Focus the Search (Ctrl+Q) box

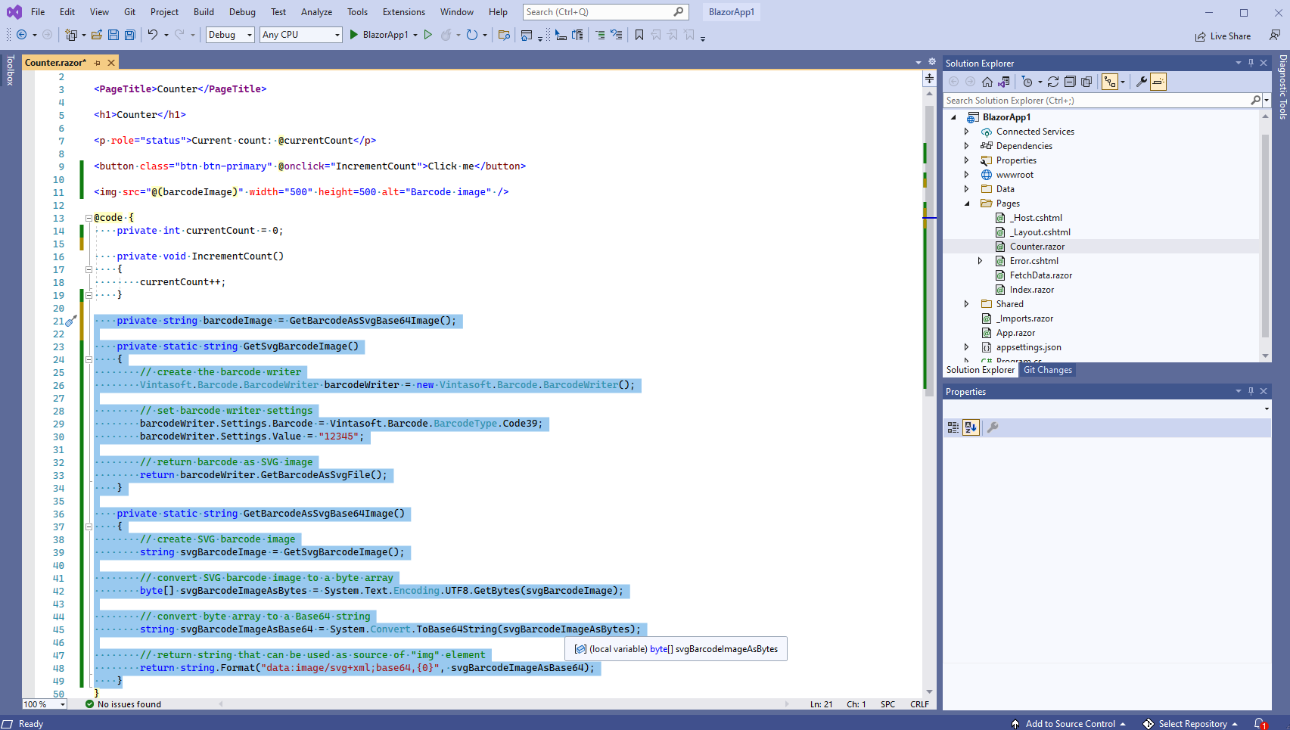(605, 12)
